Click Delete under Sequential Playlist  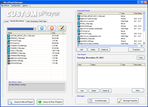pyautogui.click(x=93, y=50)
